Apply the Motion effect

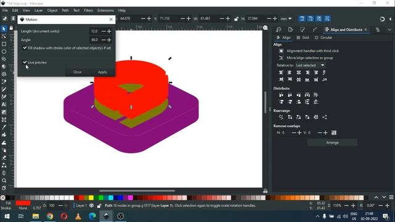(x=102, y=72)
